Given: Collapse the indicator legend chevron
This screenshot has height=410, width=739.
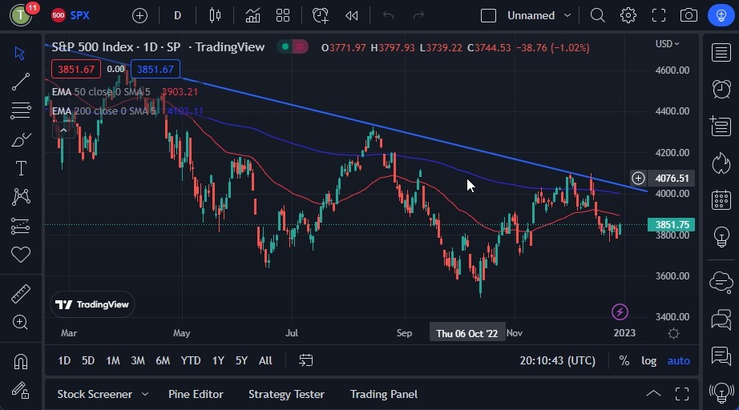Looking at the screenshot, I should click(63, 131).
